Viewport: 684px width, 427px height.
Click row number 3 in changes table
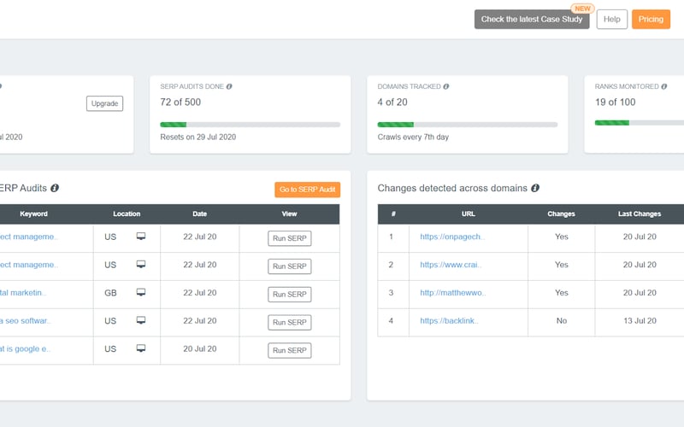pos(391,293)
